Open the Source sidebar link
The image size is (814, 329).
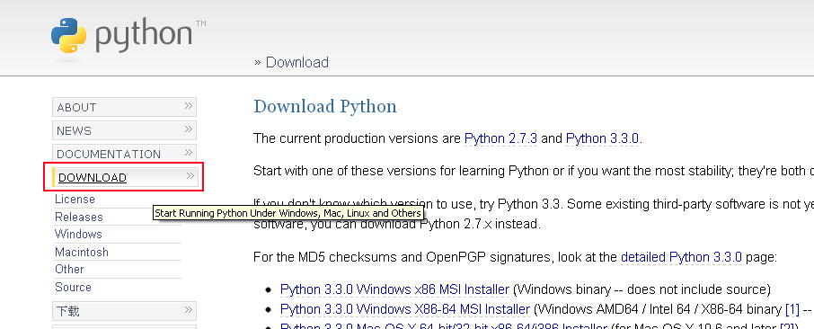coord(73,287)
